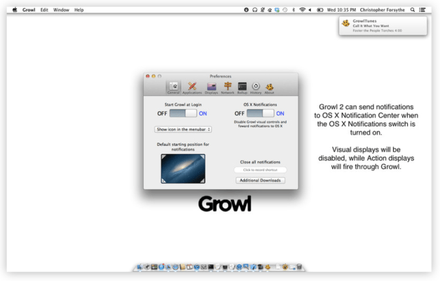Image resolution: width=440 pixels, height=281 pixels.
Task: Open the Rollup preferences pane
Action: pos(242,88)
